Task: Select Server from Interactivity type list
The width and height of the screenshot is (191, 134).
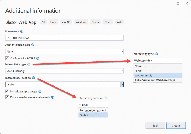Action: pyautogui.click(x=158, y=71)
